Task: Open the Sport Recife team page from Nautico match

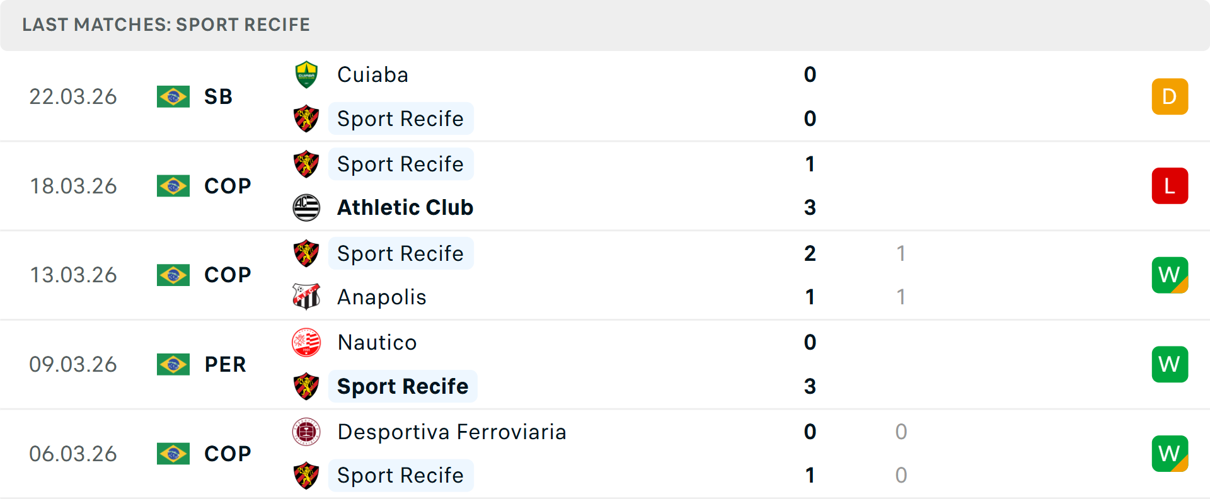Action: click(x=402, y=386)
